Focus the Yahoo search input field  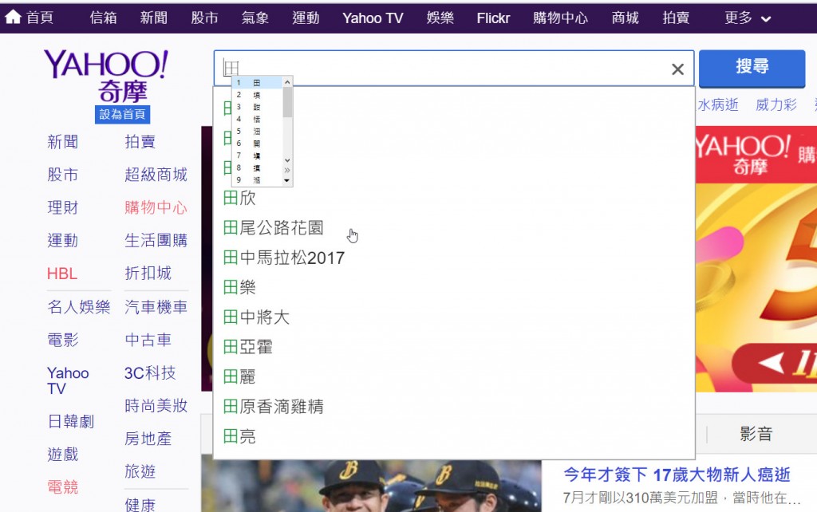[x=453, y=69]
